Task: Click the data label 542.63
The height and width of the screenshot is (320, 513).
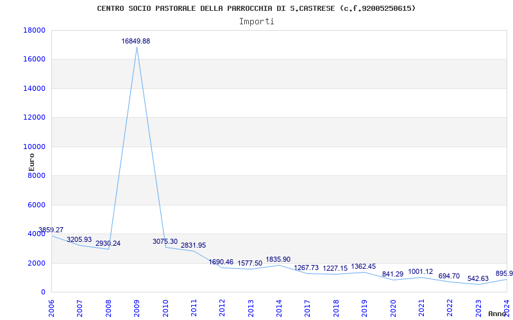Action: point(478,278)
